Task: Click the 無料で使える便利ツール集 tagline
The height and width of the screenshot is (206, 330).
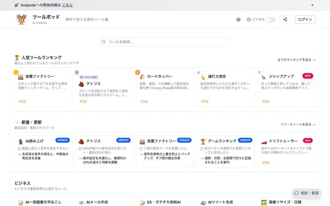Action: (x=87, y=20)
